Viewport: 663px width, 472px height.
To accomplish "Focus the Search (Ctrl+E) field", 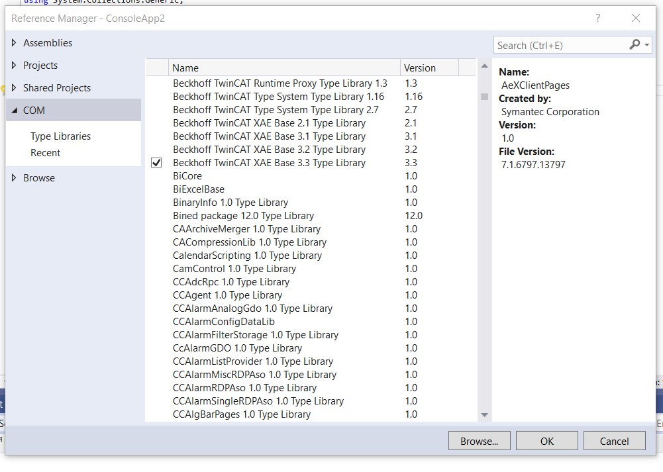I will click(562, 45).
